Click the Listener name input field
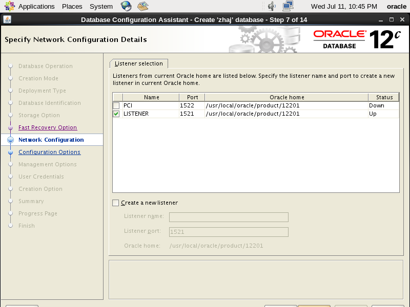Viewport: 410px width, 307px height. pos(229,217)
